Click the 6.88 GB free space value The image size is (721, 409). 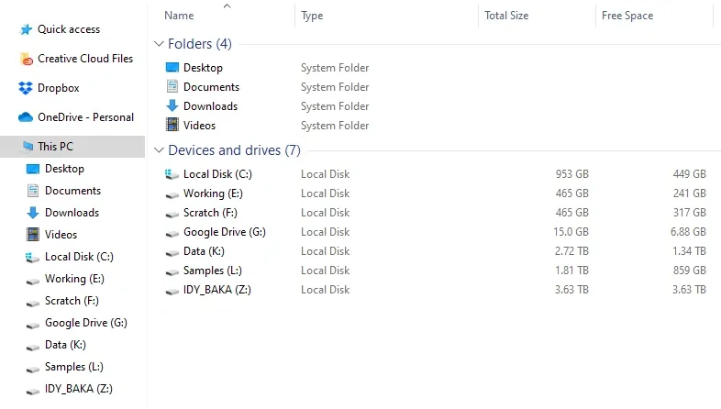(x=688, y=232)
